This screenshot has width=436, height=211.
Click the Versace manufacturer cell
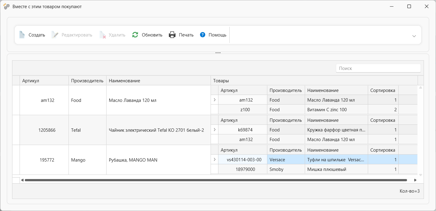click(286, 160)
